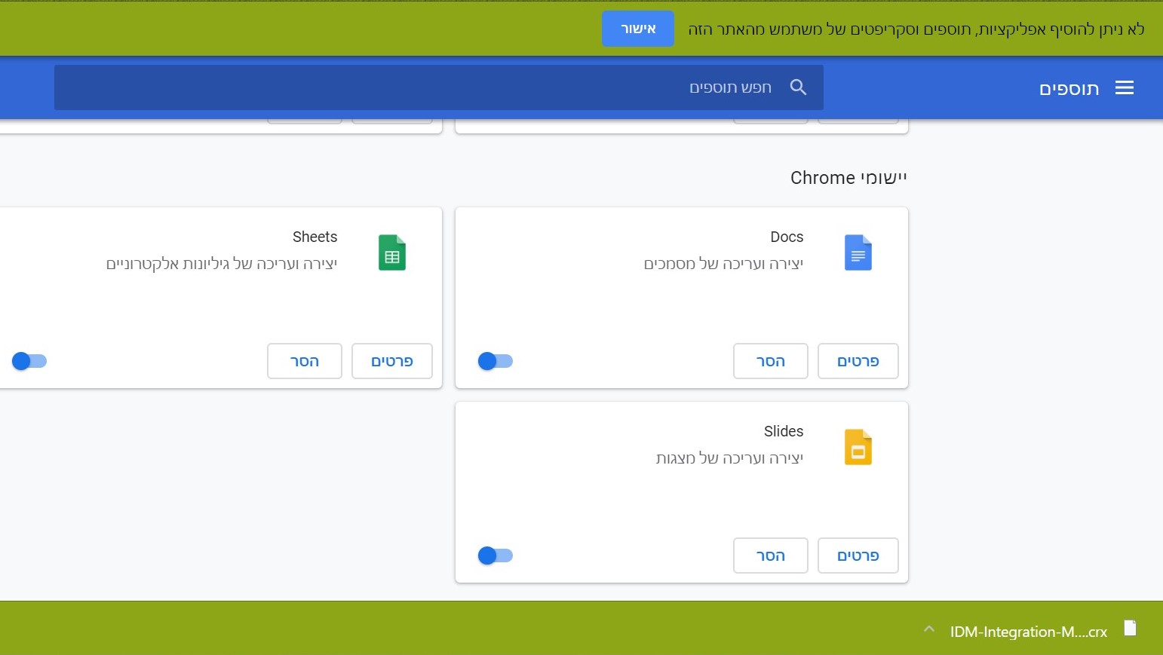Click the Slides app icon
This screenshot has height=655, width=1163.
coord(858,447)
